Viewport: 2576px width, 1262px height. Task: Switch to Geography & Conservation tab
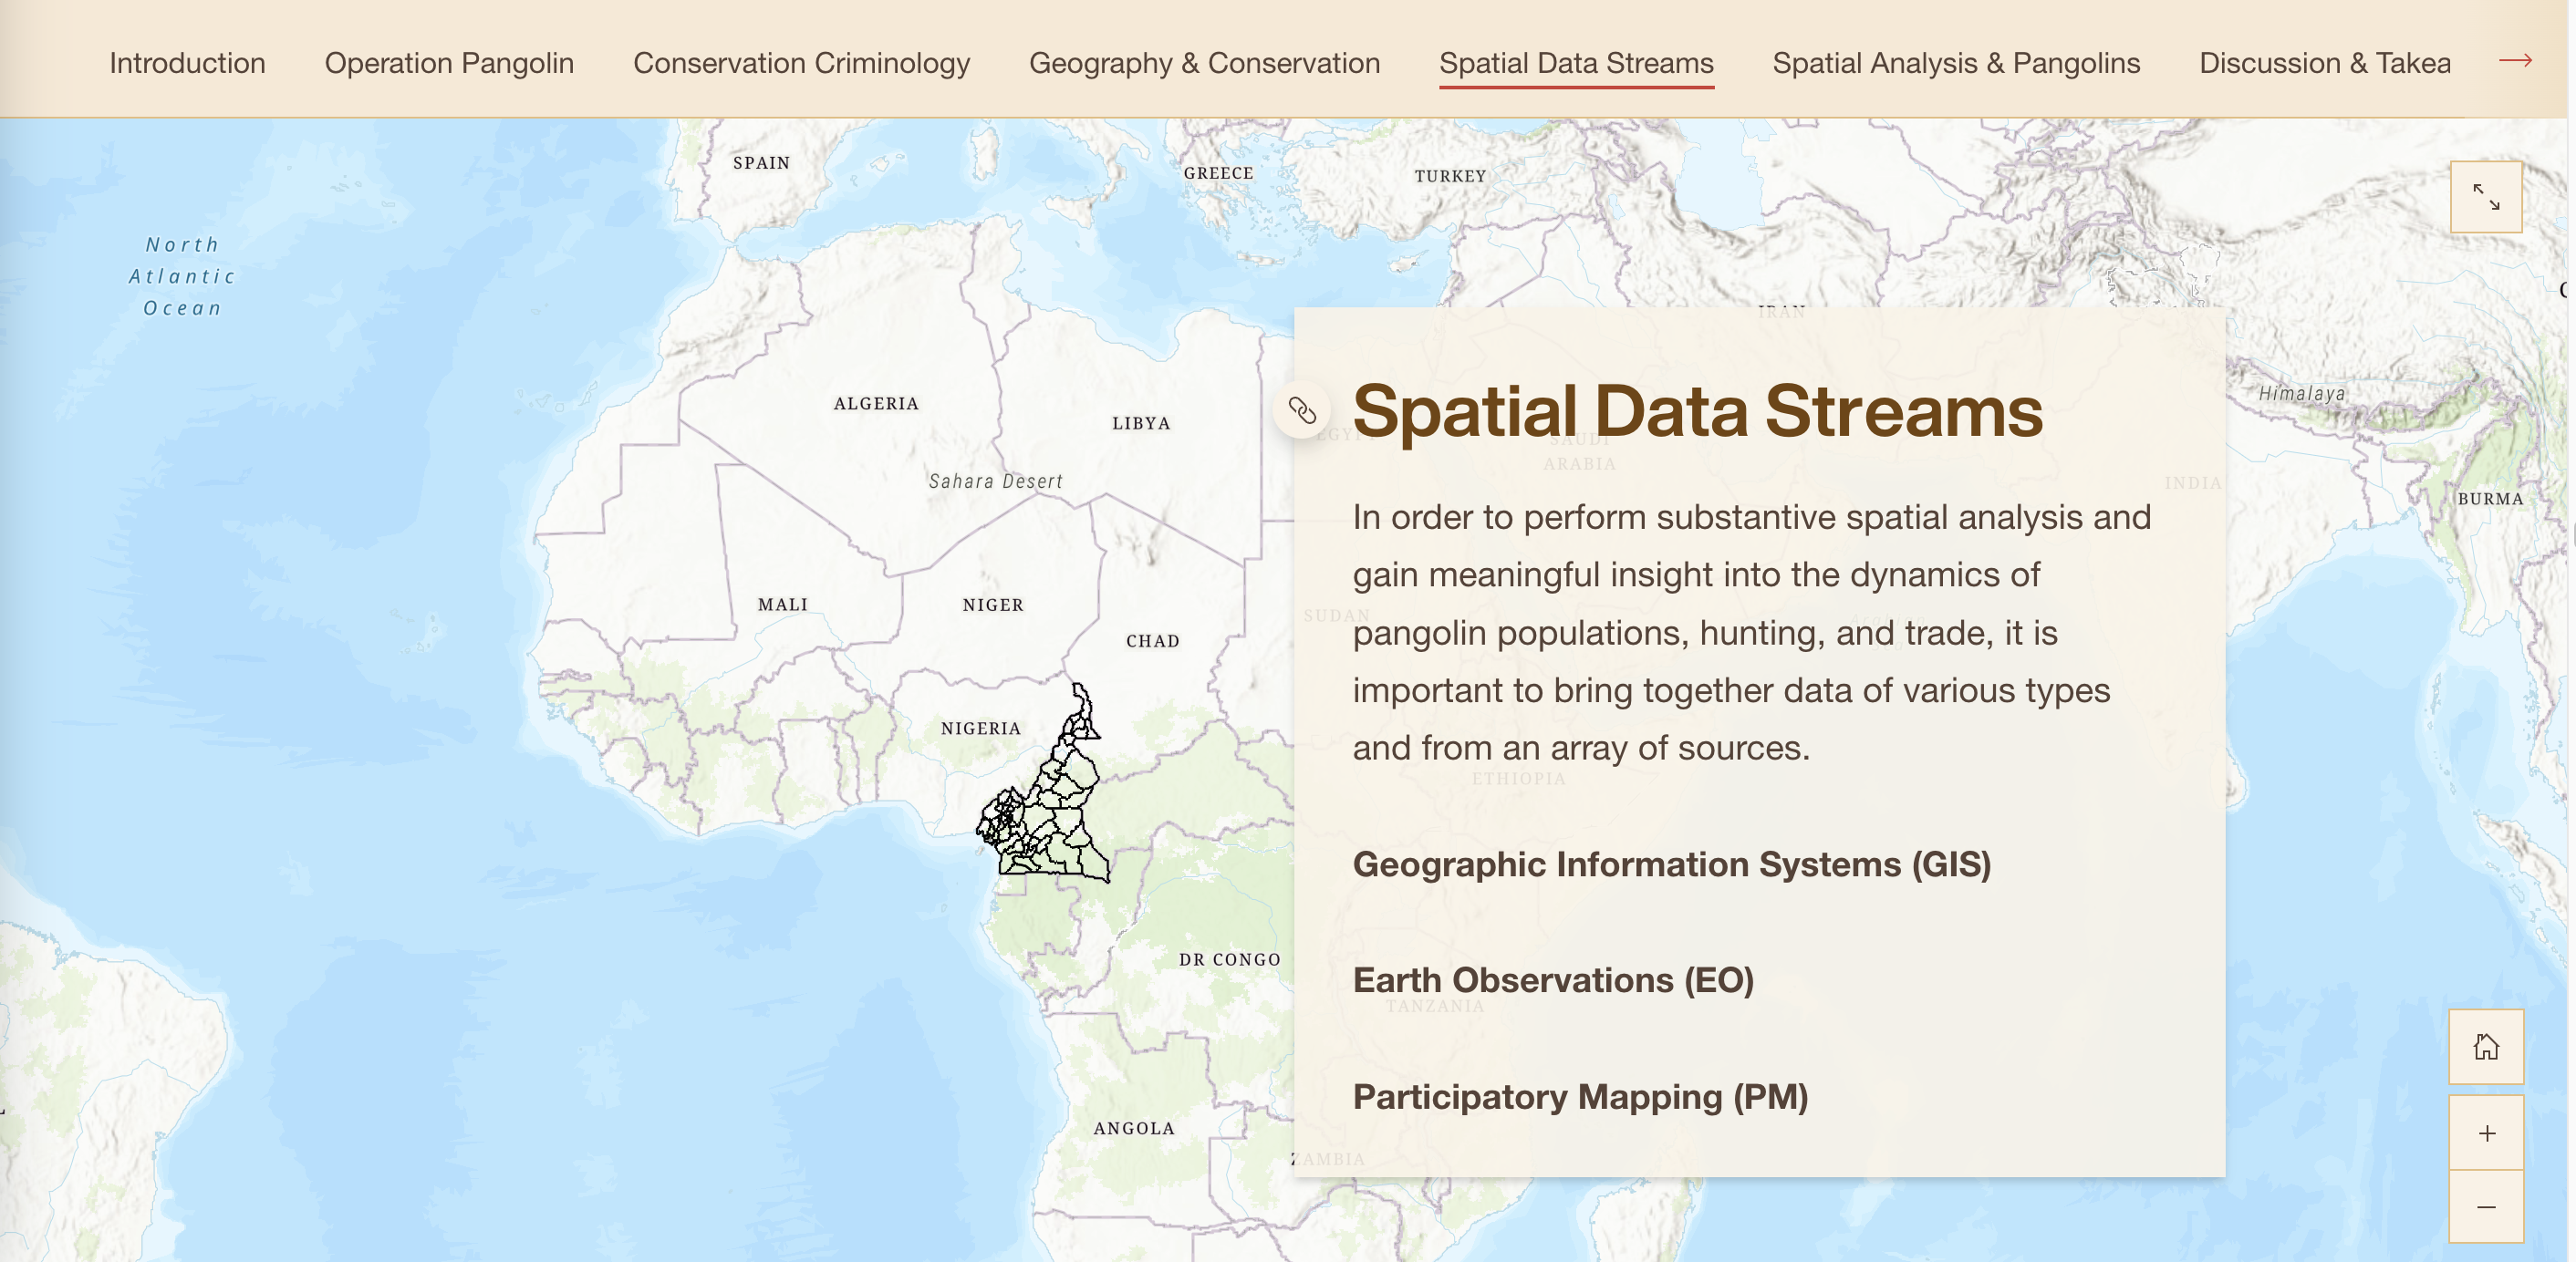(1204, 63)
